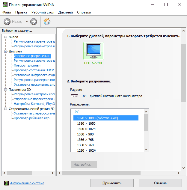Open the Back history dropdown arrow

(x=27, y=22)
